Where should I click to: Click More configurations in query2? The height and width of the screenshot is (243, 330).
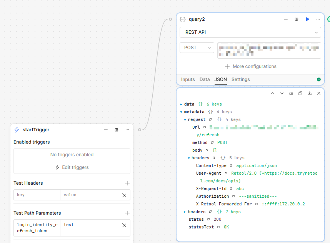coord(250,66)
